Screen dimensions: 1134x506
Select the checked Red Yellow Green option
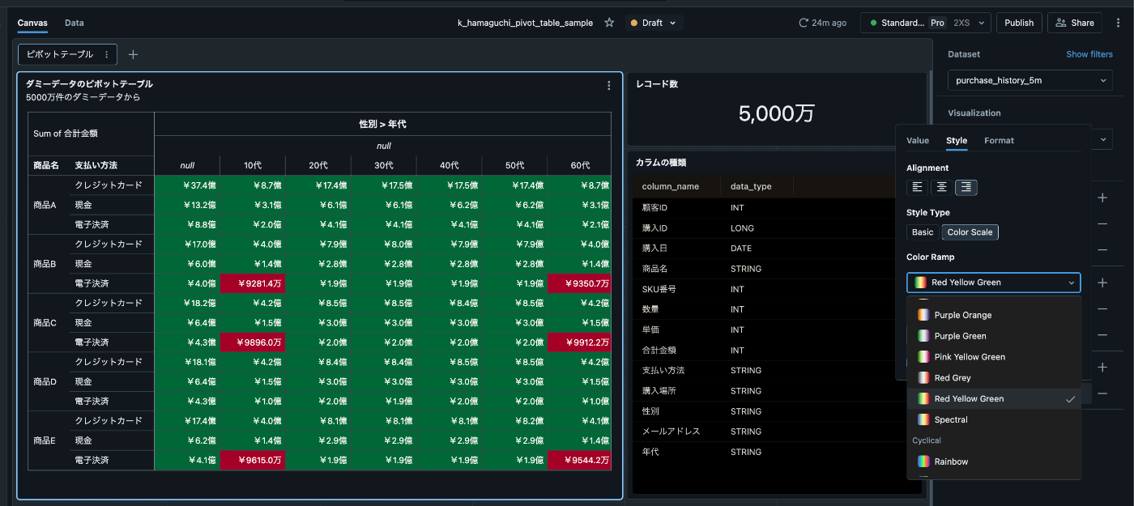click(x=995, y=399)
